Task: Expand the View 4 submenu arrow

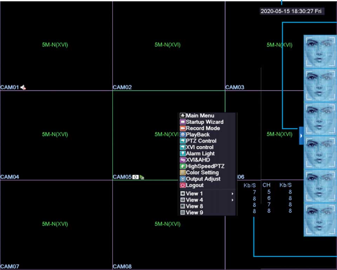Action: [232, 200]
